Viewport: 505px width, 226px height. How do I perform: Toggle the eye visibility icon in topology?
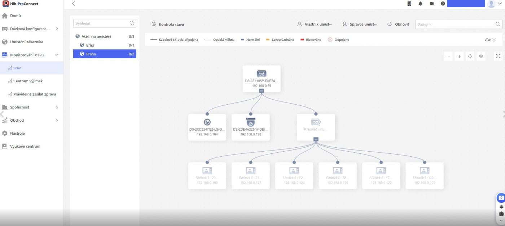coord(481,56)
